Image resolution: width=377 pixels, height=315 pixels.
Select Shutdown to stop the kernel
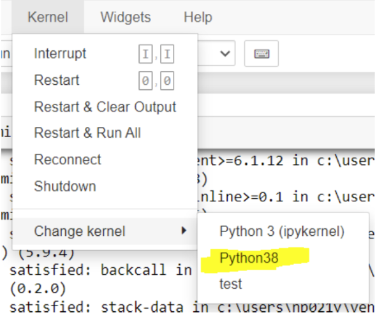105,186
